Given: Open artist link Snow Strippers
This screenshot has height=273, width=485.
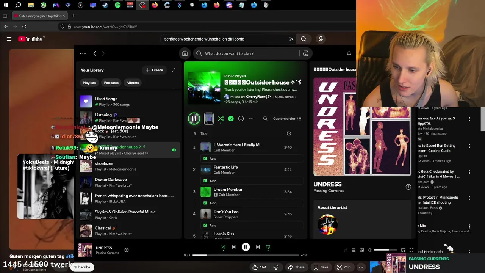Looking at the screenshot, I should (226, 217).
